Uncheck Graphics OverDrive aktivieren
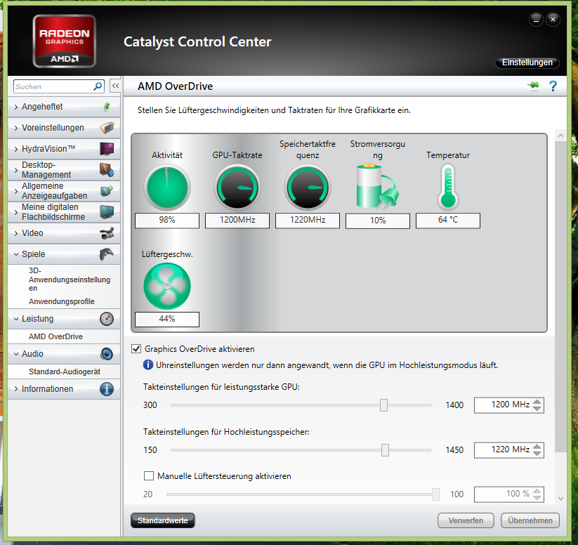The width and height of the screenshot is (578, 545). tap(136, 349)
